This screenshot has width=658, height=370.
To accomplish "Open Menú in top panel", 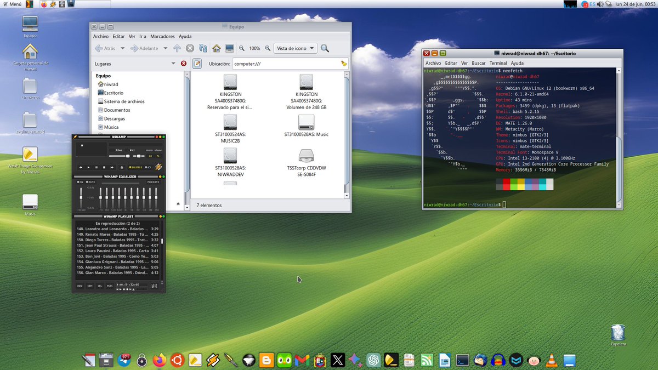I will pos(12,4).
